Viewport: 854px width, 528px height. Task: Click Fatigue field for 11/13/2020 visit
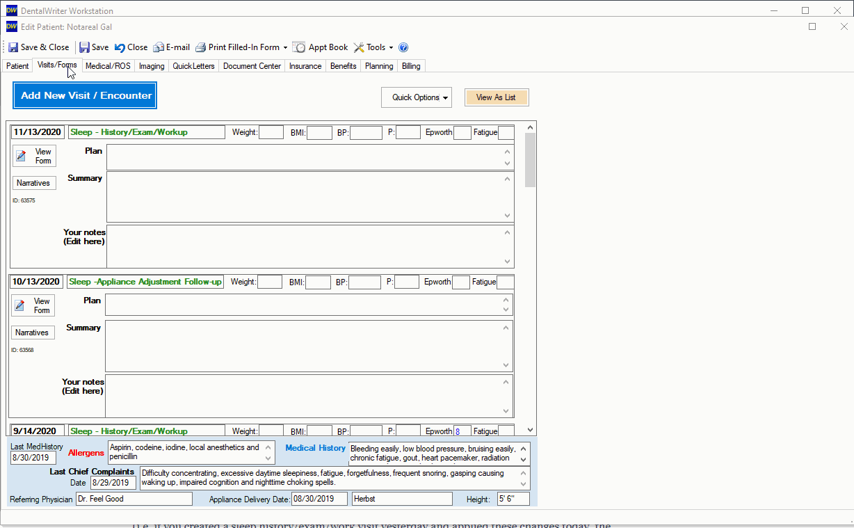tap(506, 132)
